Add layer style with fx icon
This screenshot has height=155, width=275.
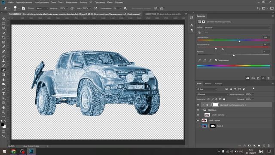[244, 146]
